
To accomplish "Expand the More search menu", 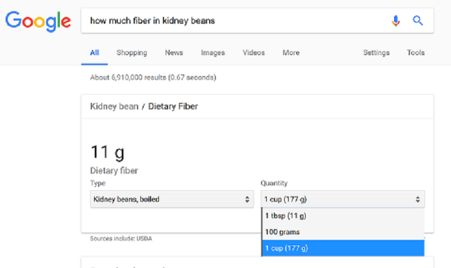I will point(291,52).
